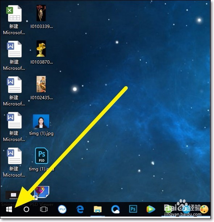This screenshot has width=214, height=222.
Task: Select the Excel file desktop icon
Action: [14, 13]
